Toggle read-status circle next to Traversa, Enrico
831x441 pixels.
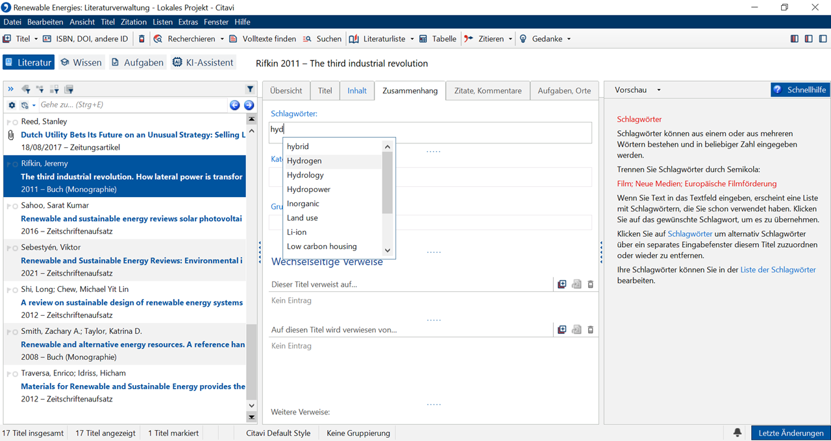click(x=14, y=374)
